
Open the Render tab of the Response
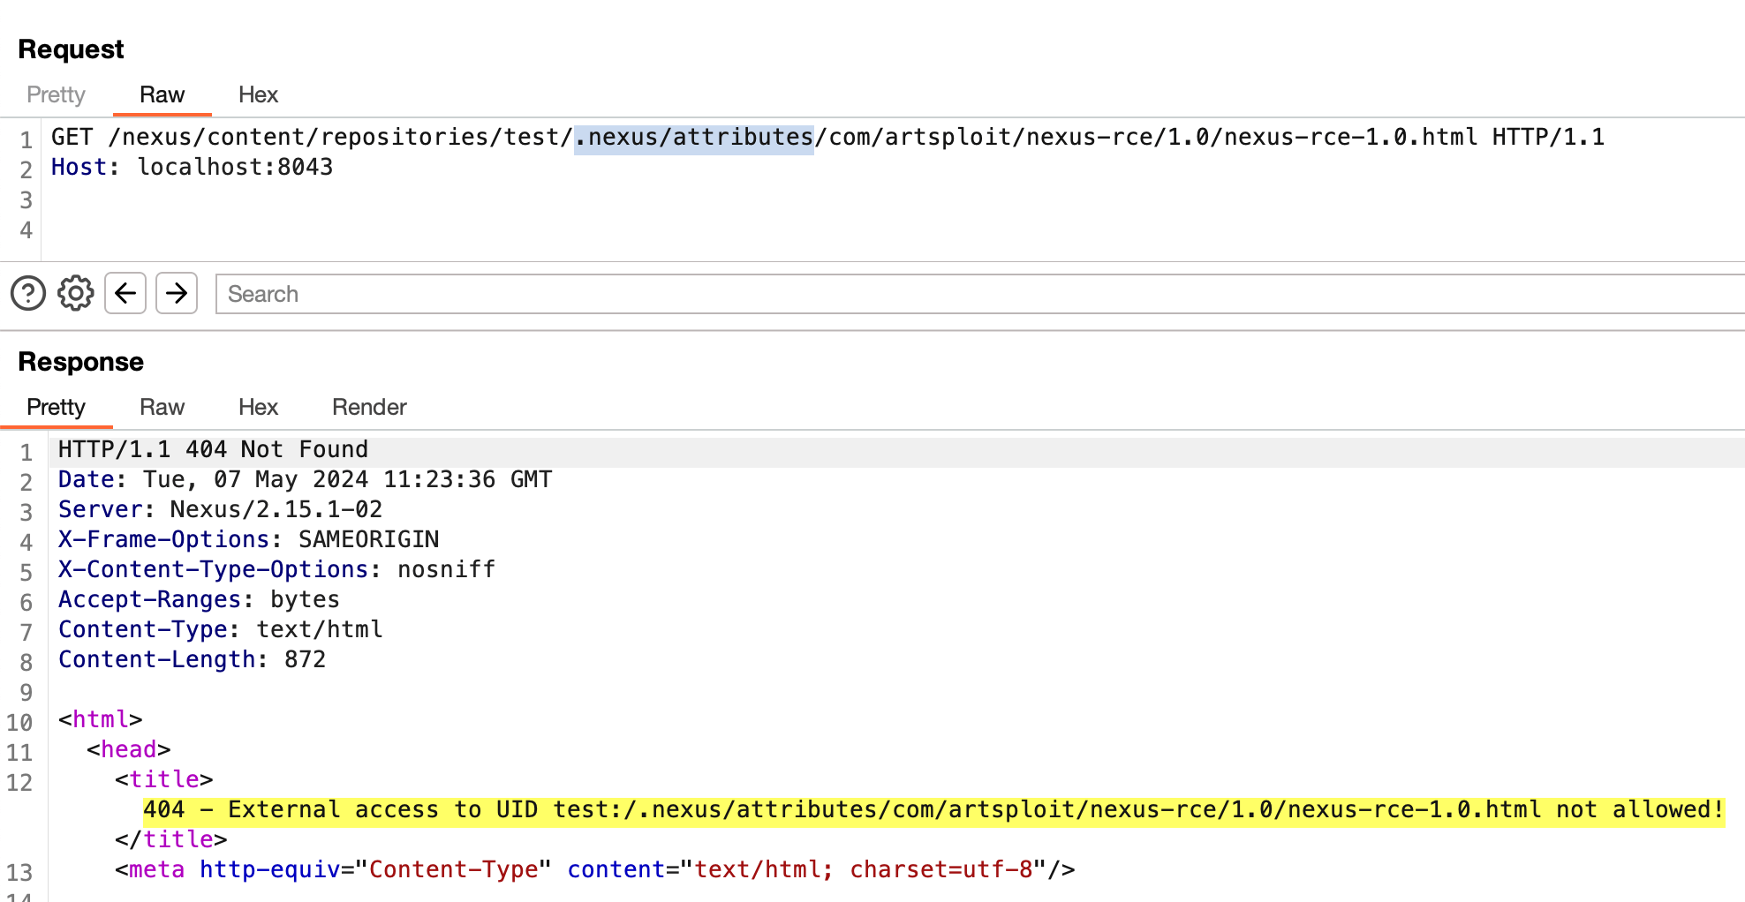click(369, 407)
